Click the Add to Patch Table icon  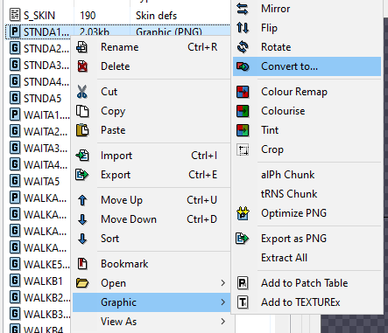[243, 283]
